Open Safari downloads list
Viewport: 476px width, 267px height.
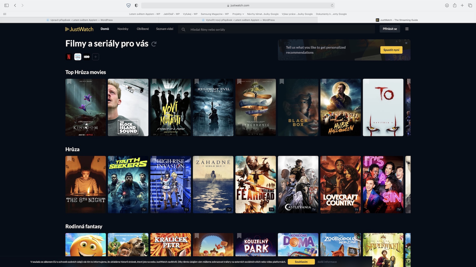point(447,5)
